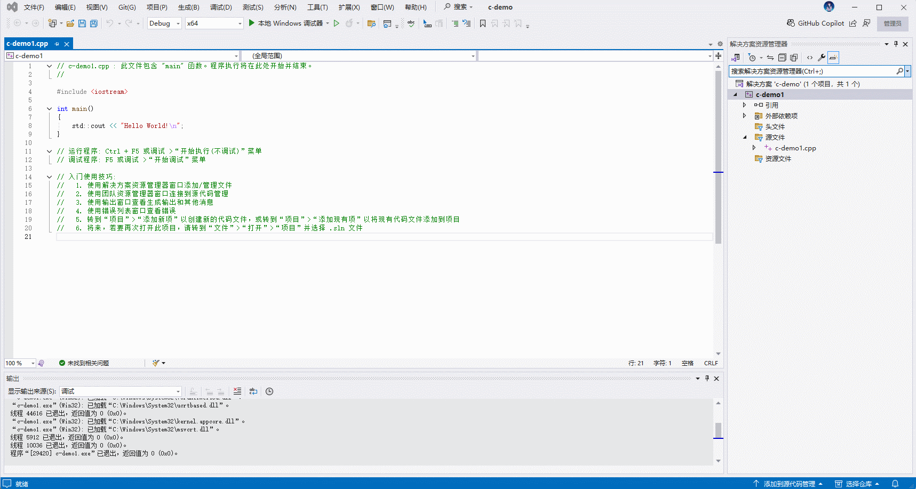This screenshot has height=489, width=916.
Task: Open the x64 platform dropdown
Action: pyautogui.click(x=214, y=23)
